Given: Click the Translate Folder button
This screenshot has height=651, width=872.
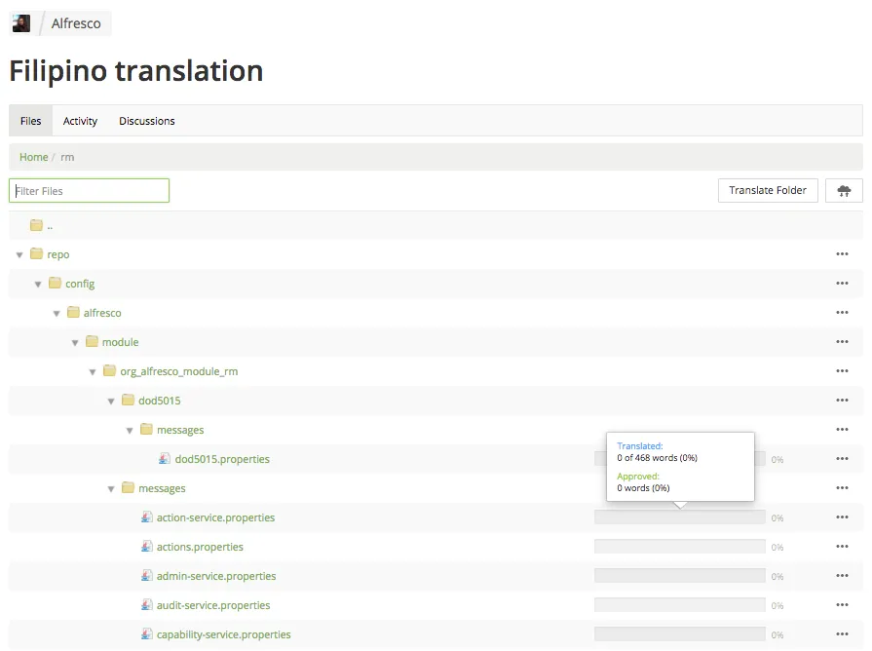Looking at the screenshot, I should pyautogui.click(x=768, y=190).
